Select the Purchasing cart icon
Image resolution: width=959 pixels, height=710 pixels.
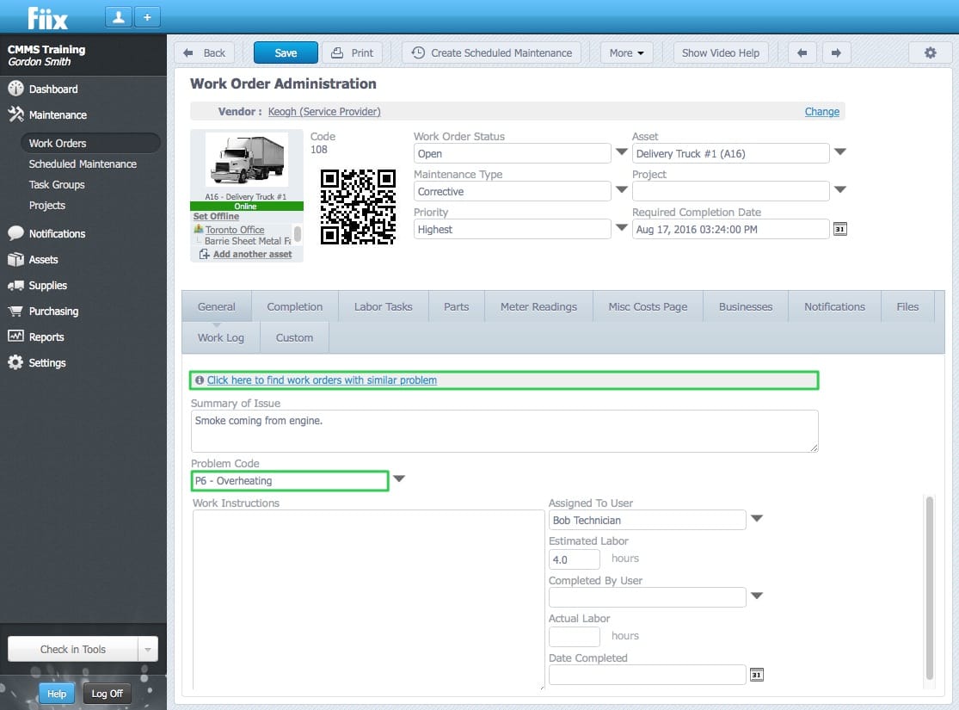(17, 311)
